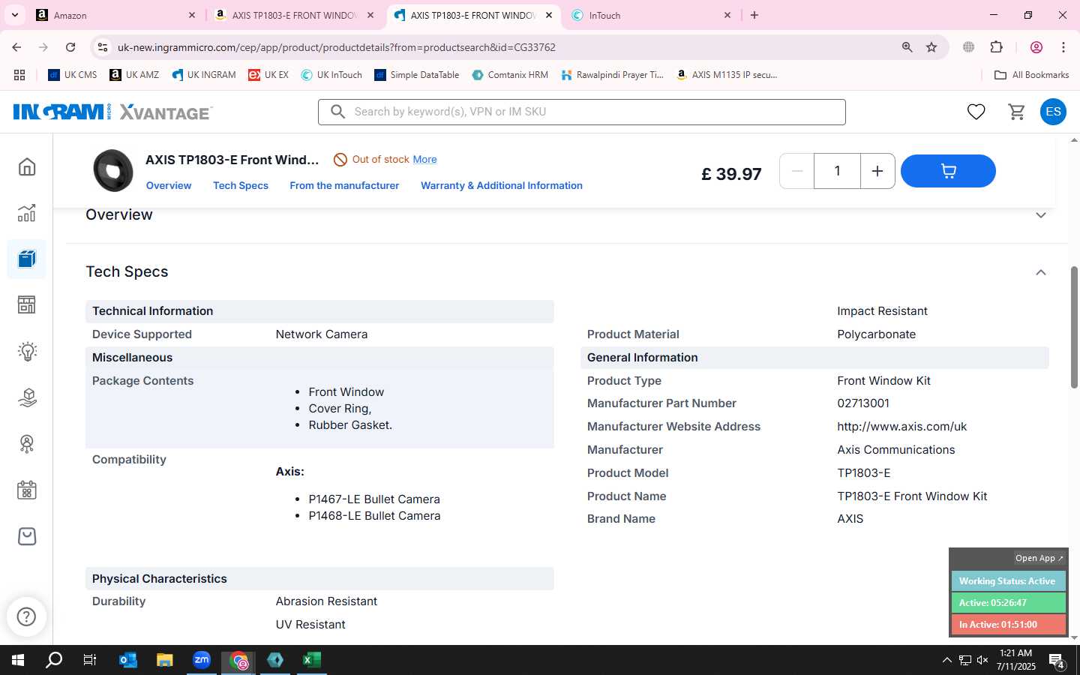This screenshot has height=675, width=1080.
Task: Open the award badge sidebar icon
Action: click(27, 444)
